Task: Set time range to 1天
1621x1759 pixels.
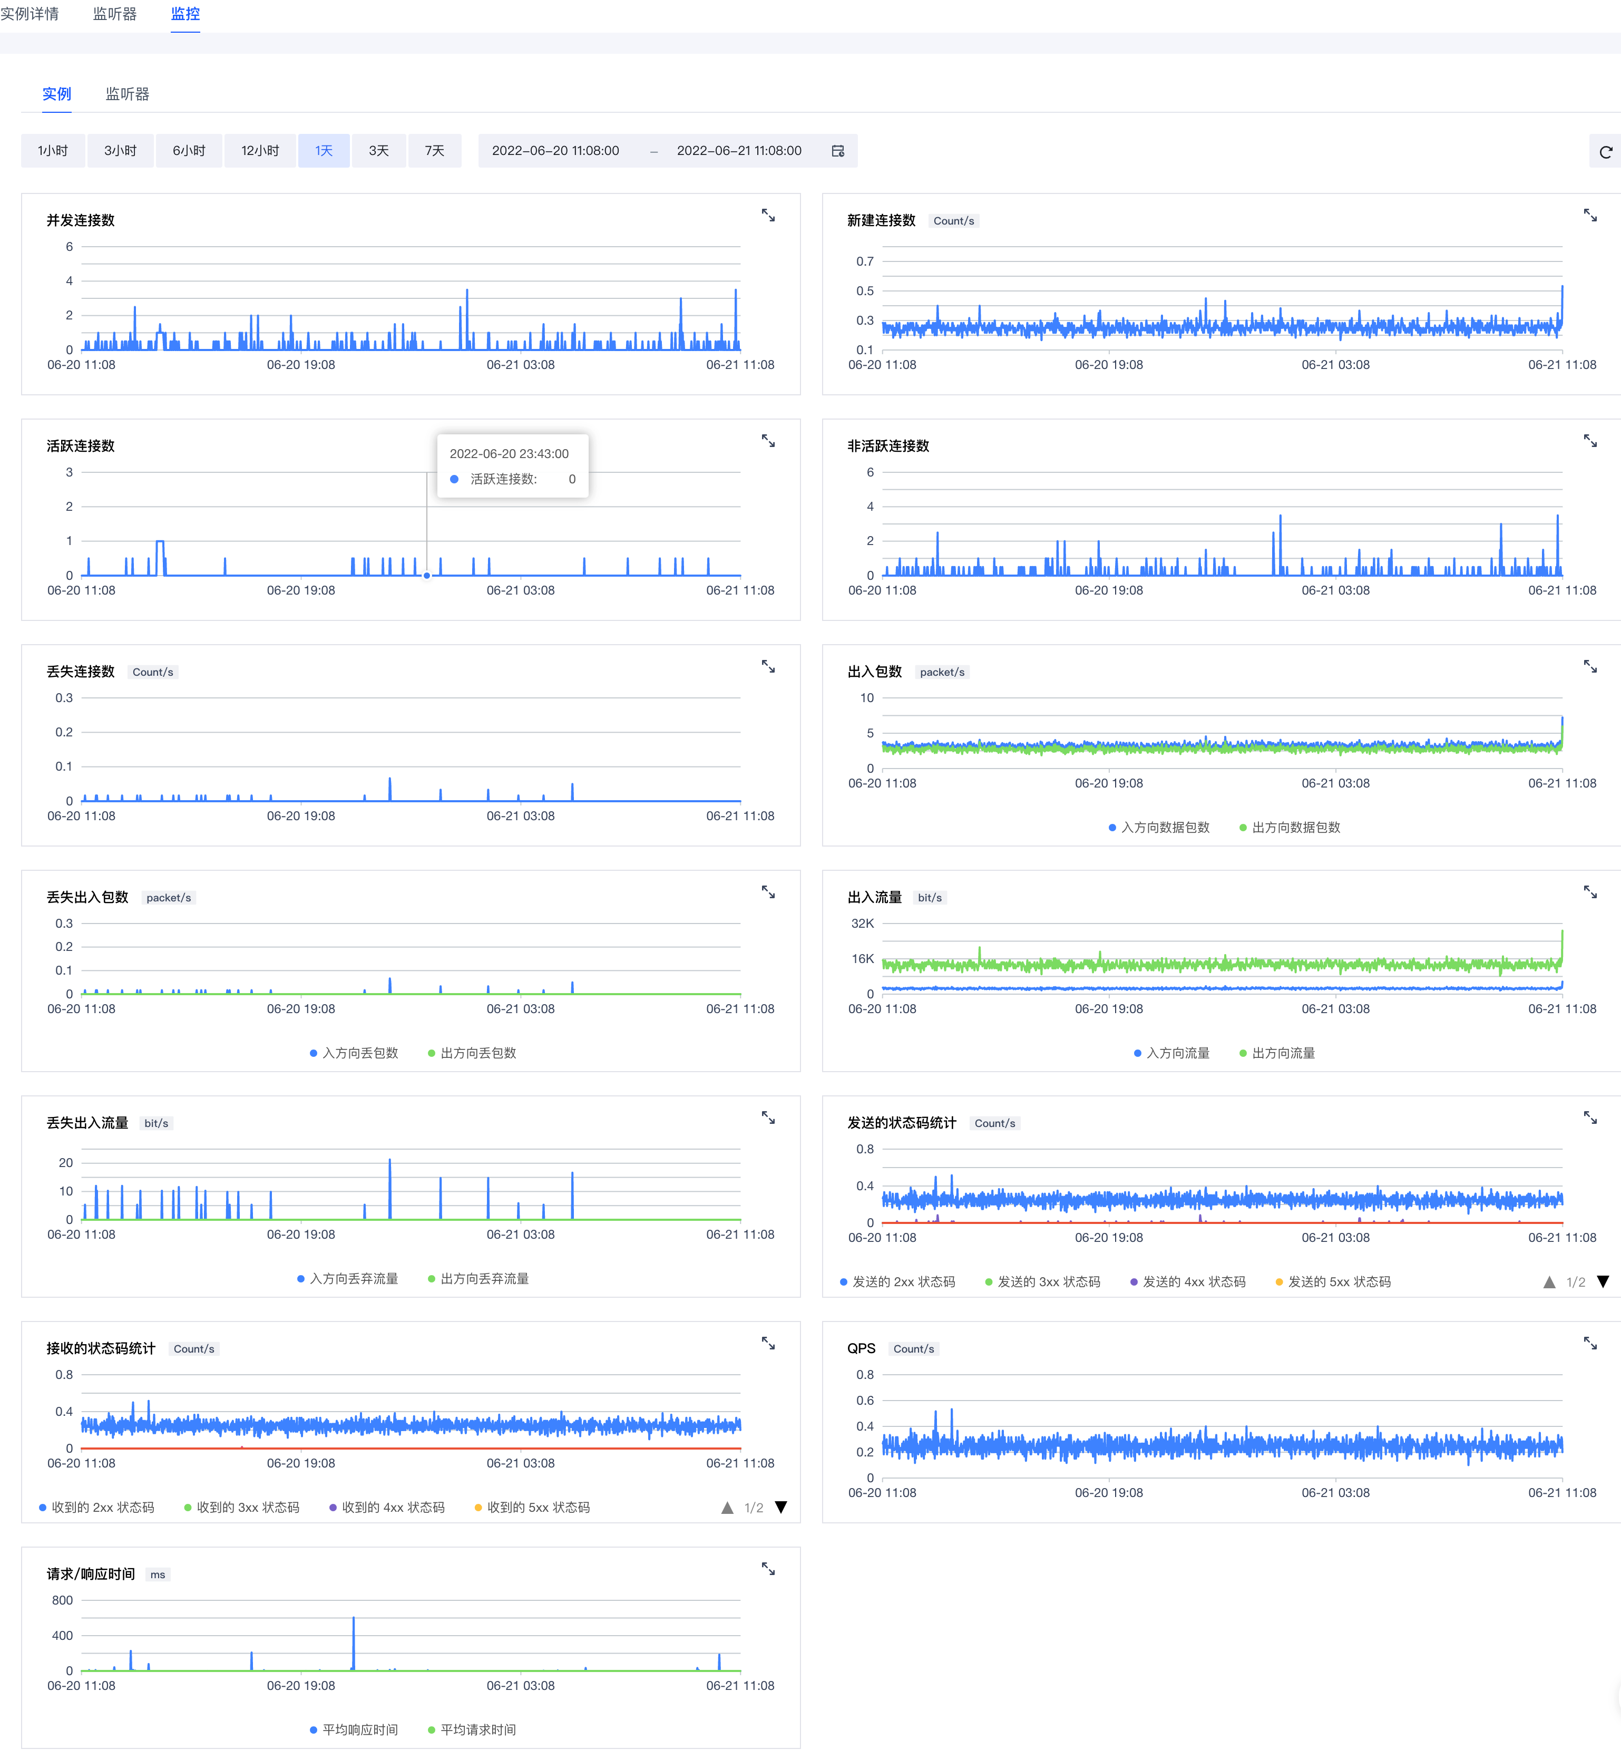Action: (324, 151)
